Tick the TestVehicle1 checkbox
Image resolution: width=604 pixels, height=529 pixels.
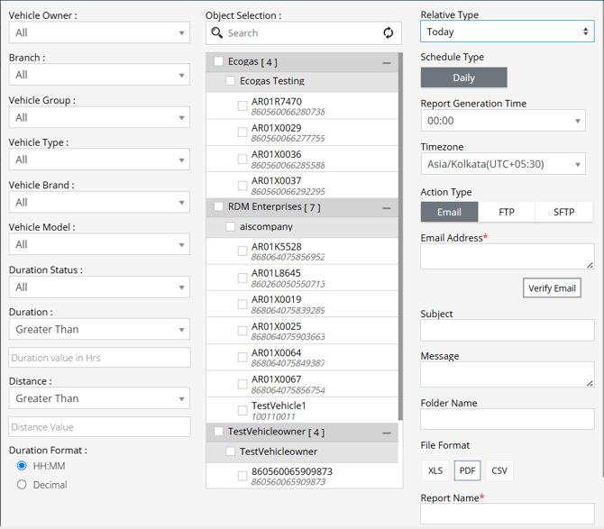[243, 410]
